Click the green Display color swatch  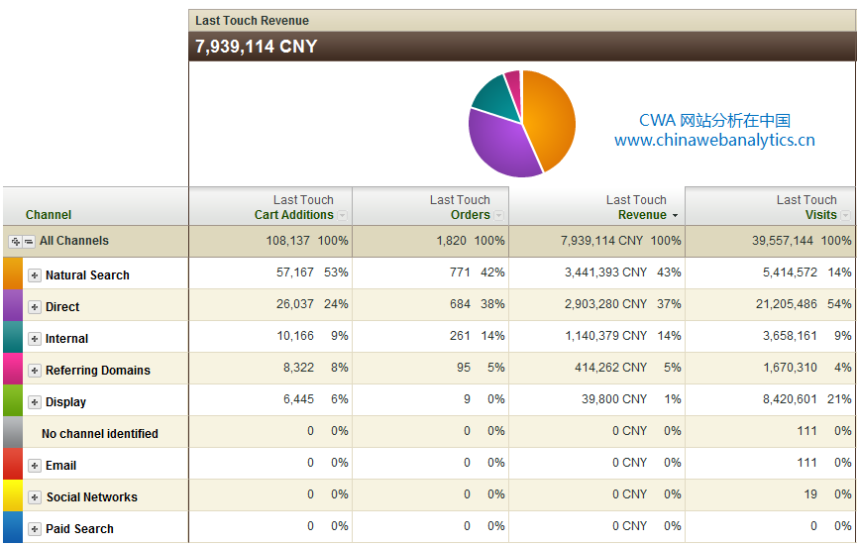12,400
